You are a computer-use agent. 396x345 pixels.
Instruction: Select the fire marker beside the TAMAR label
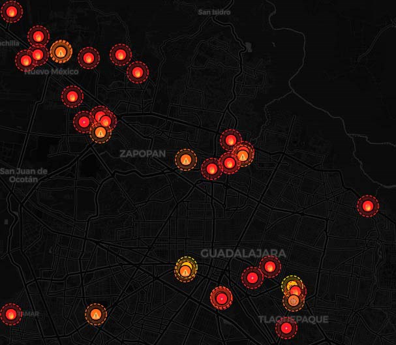point(11,314)
